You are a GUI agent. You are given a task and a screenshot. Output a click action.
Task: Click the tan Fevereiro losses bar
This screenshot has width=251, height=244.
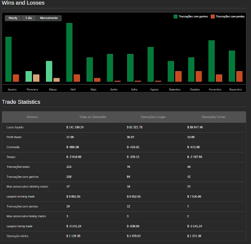(x=36, y=78)
